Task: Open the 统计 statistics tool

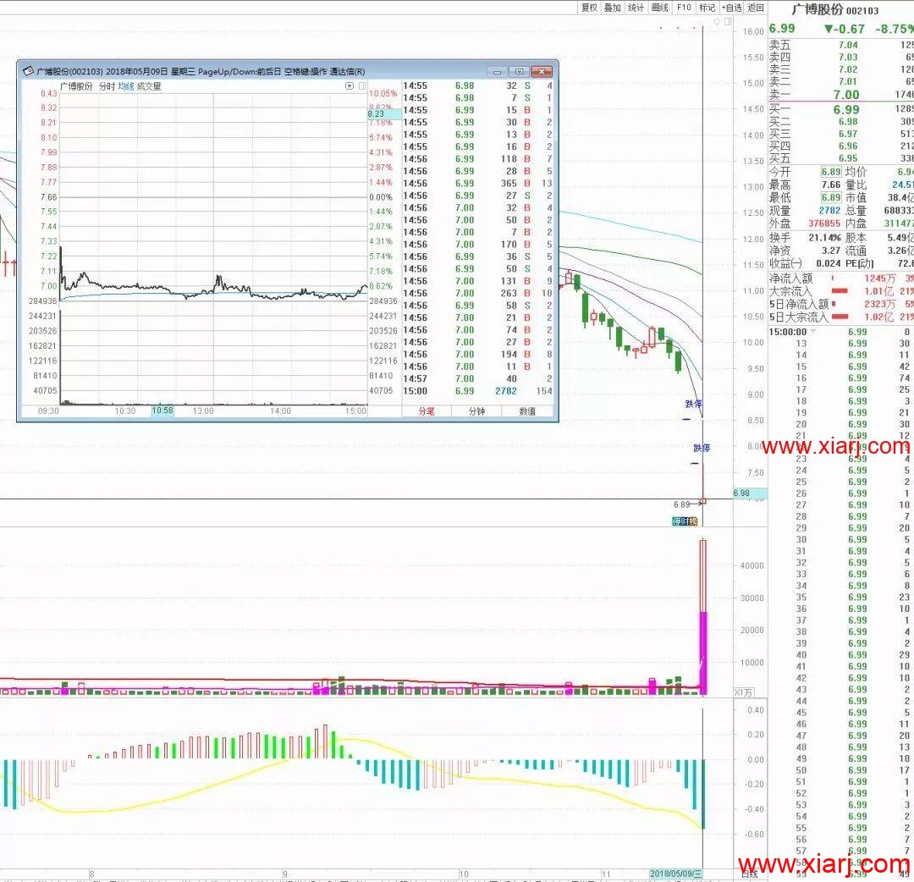Action: (x=636, y=8)
